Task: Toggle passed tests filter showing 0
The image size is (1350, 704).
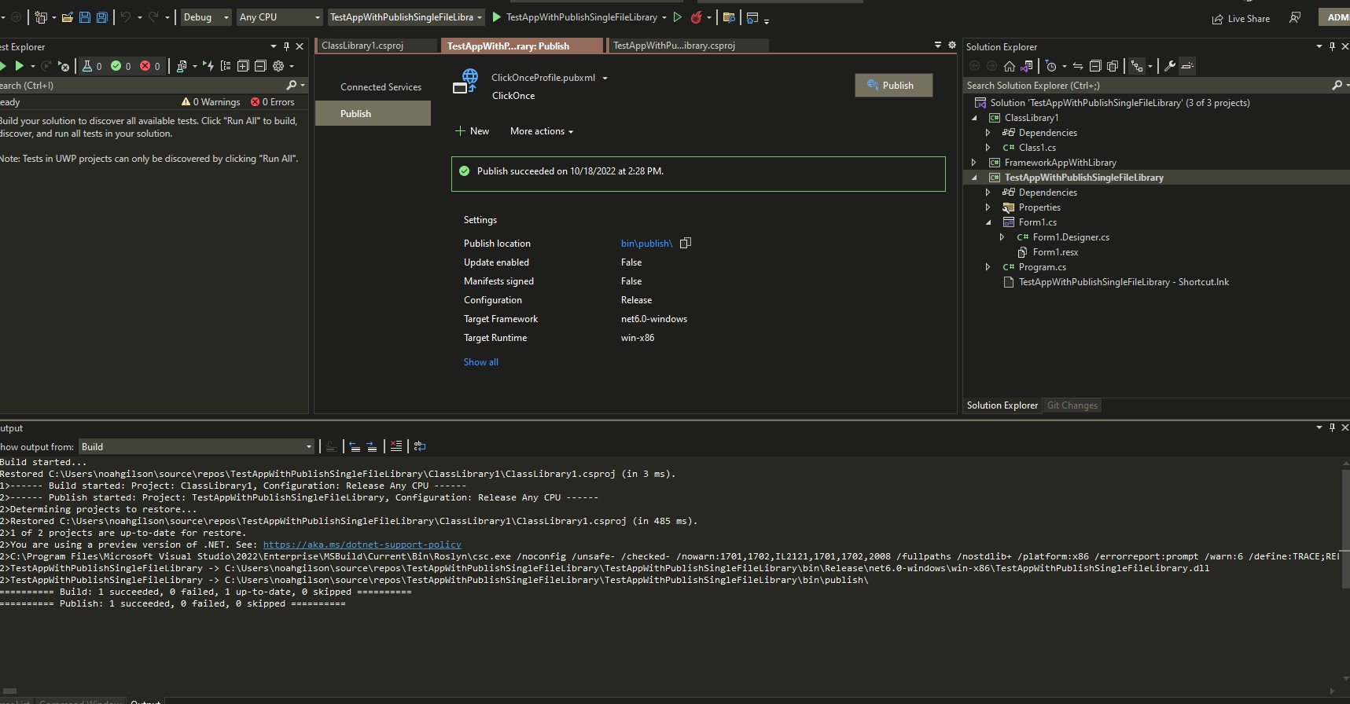Action: (121, 66)
